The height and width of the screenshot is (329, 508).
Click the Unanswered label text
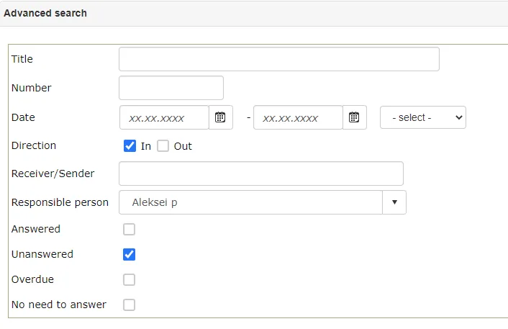(42, 254)
